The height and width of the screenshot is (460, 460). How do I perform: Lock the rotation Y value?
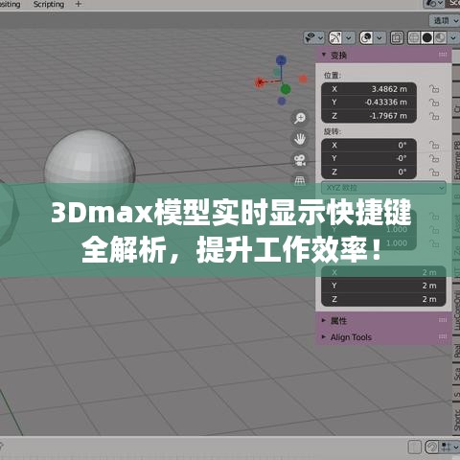tap(434, 158)
